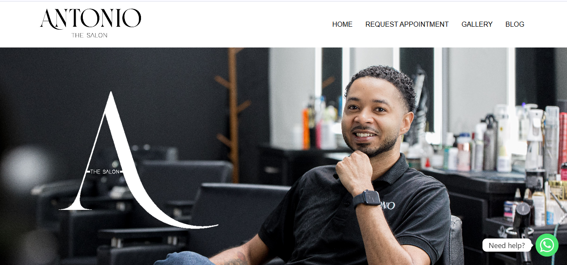Click the 'Need help?' chat bubble
Screen dimensions: 567x265
pyautogui.click(x=507, y=245)
